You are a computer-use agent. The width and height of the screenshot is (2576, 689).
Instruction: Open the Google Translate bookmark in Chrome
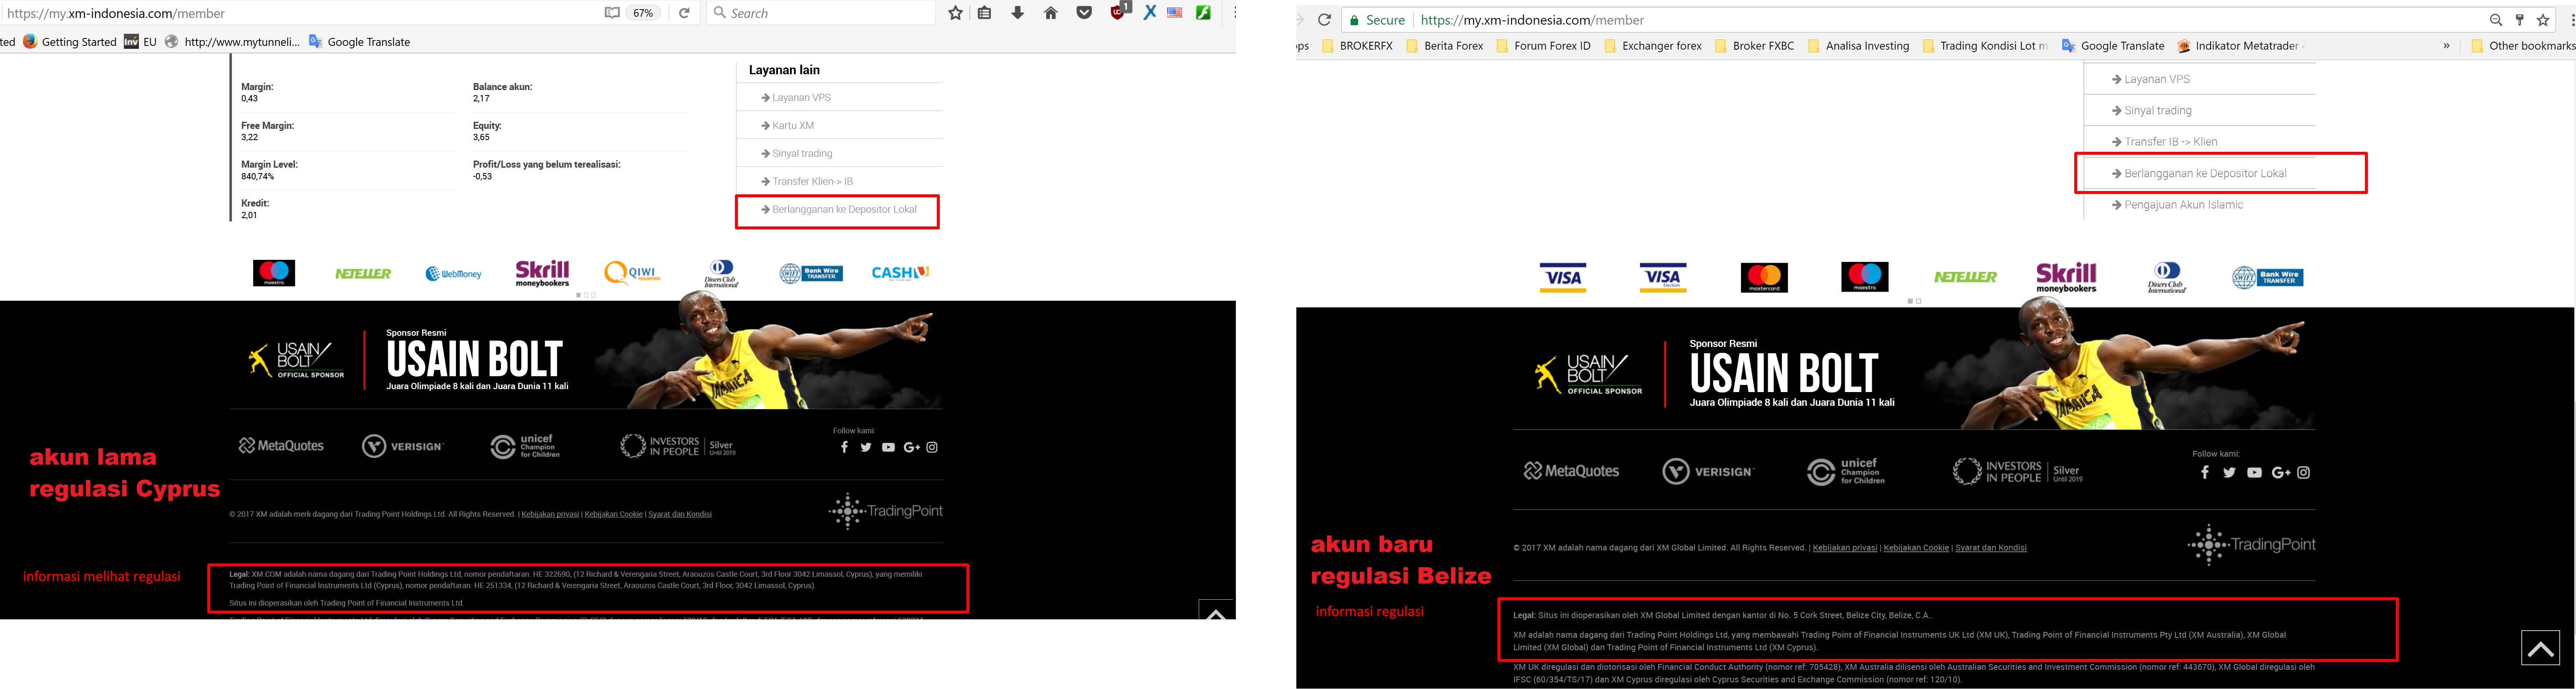tap(2113, 45)
